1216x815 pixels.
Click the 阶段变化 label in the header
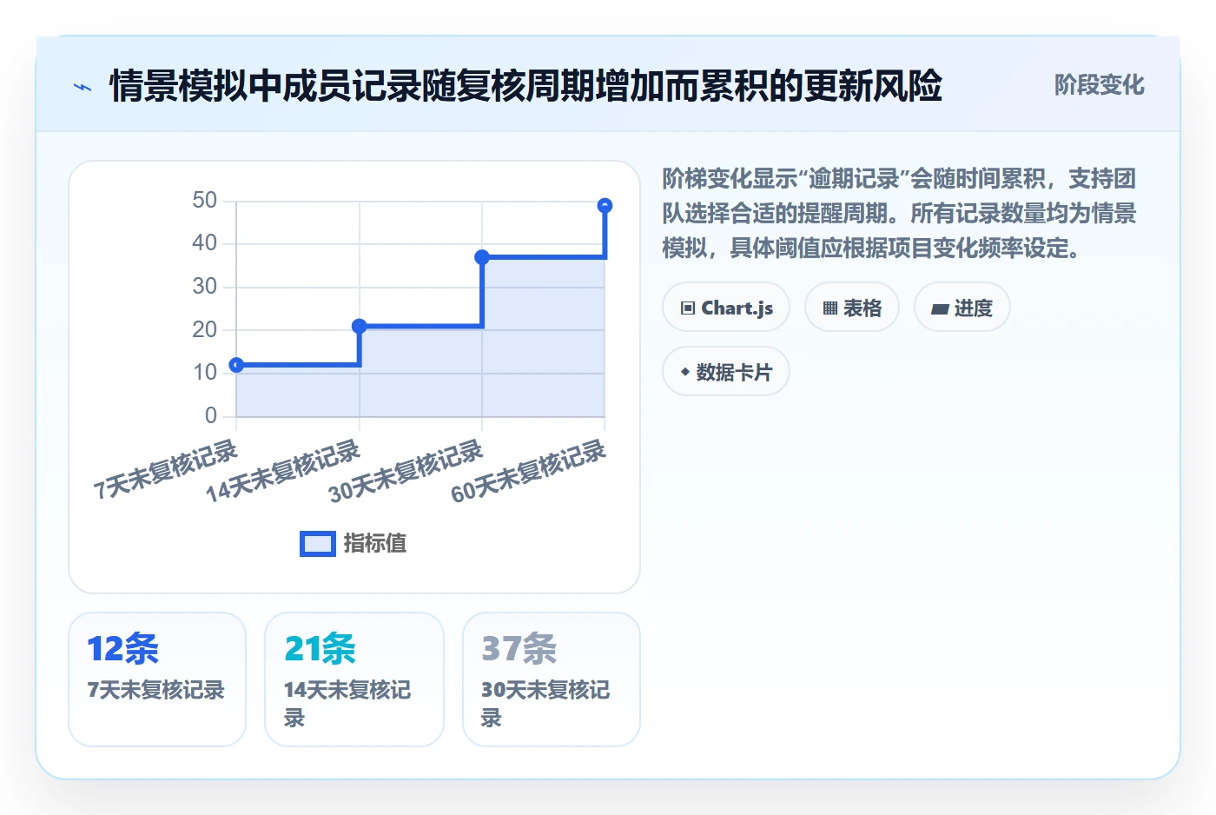(x=1100, y=85)
